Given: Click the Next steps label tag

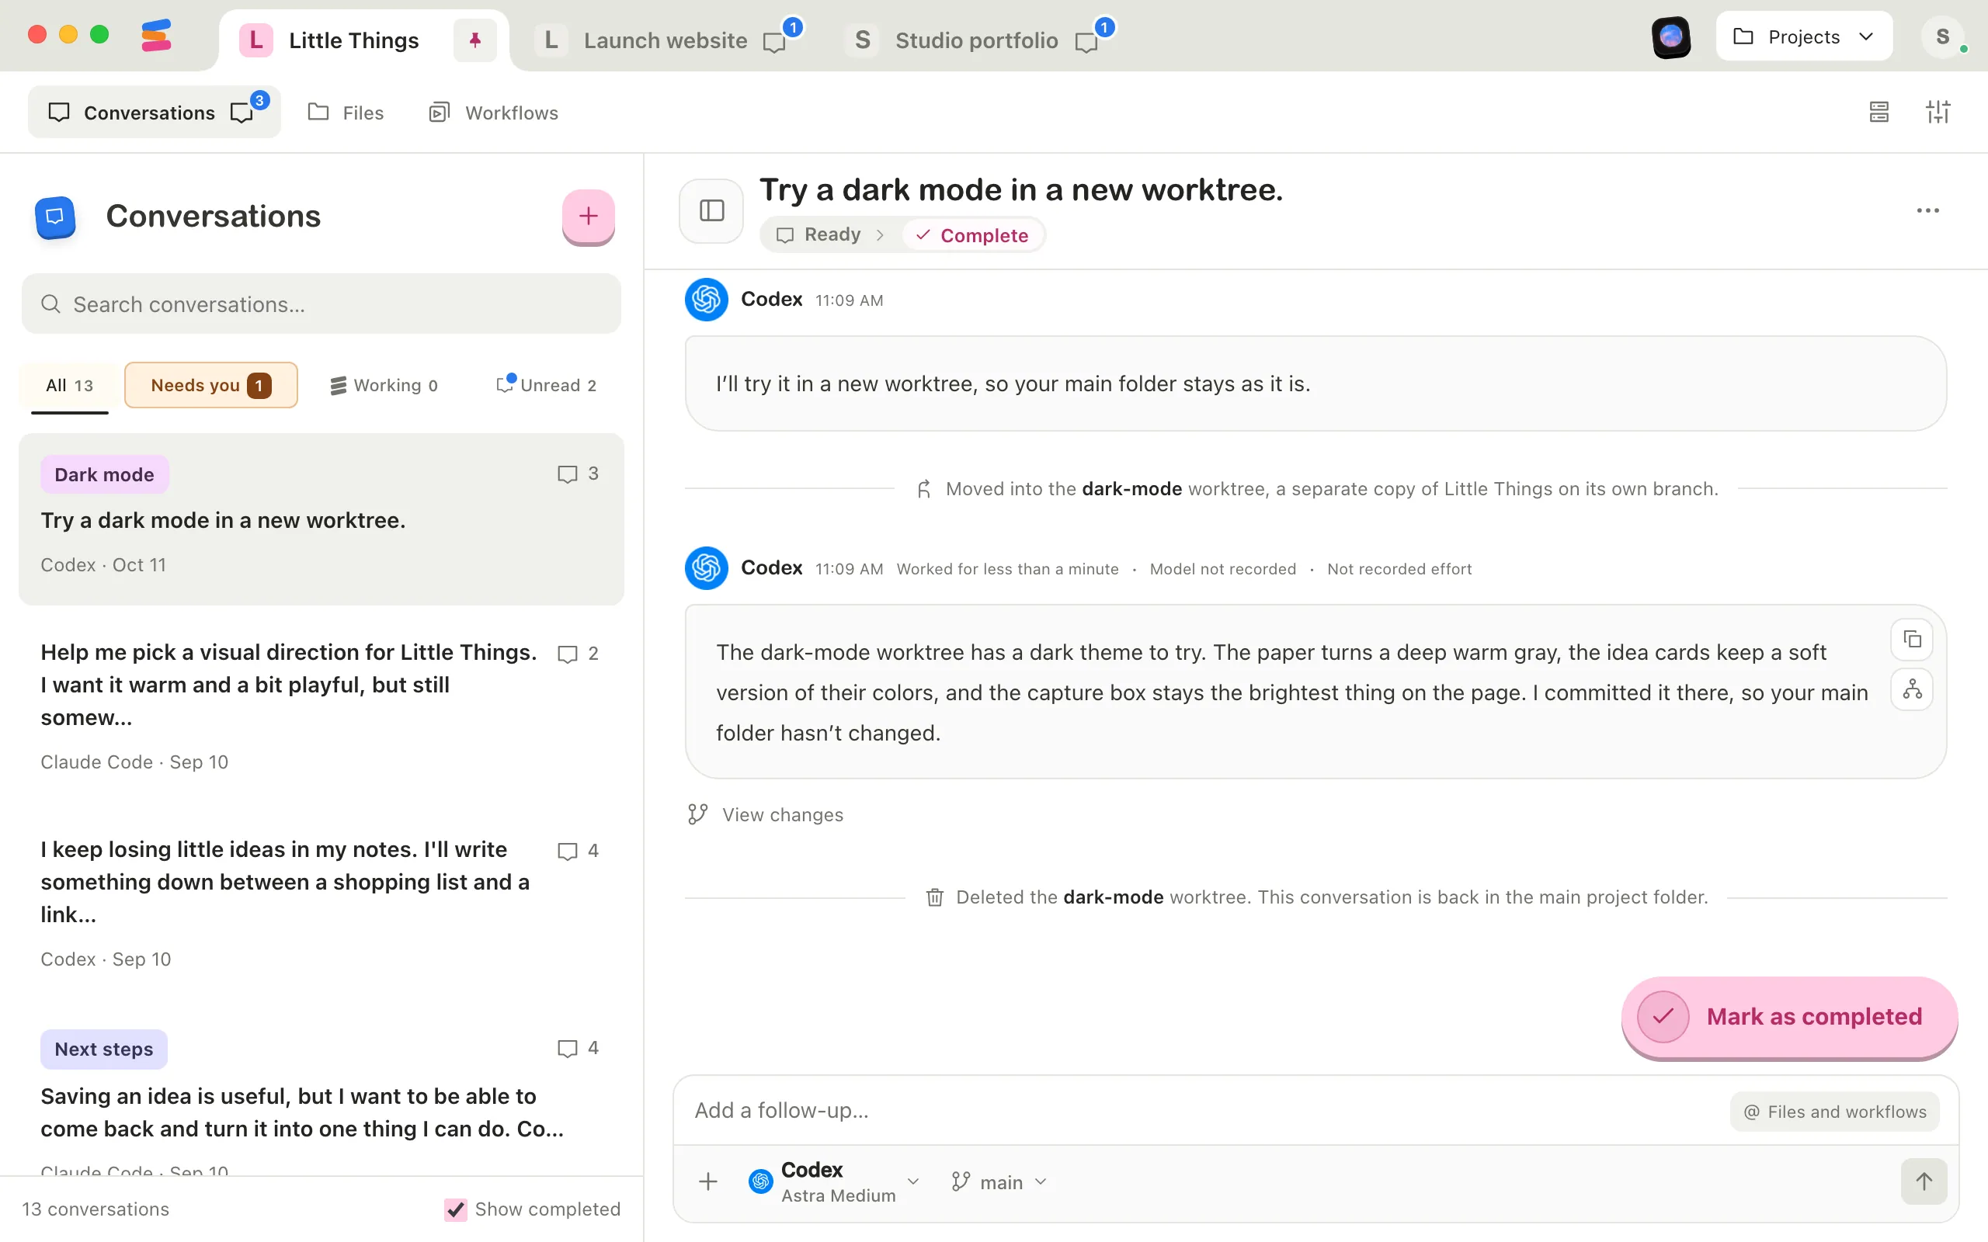Looking at the screenshot, I should (x=103, y=1049).
